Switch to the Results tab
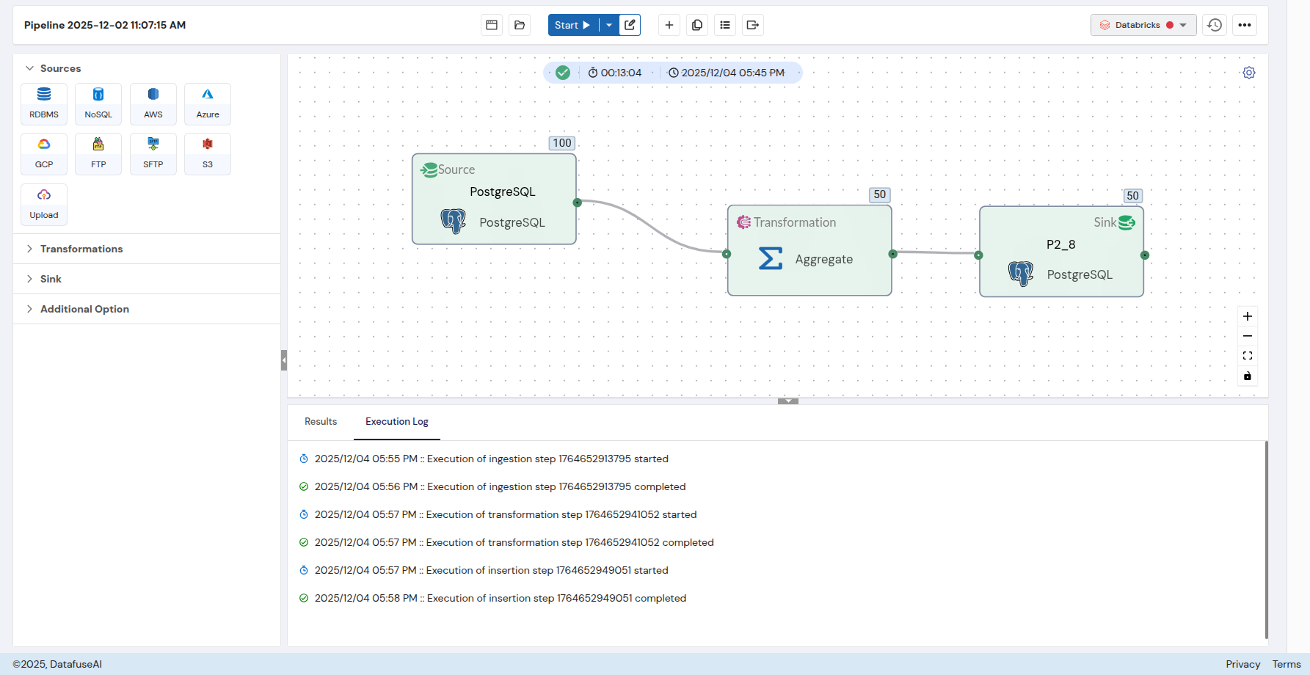Viewport: 1310px width, 675px height. point(321,421)
